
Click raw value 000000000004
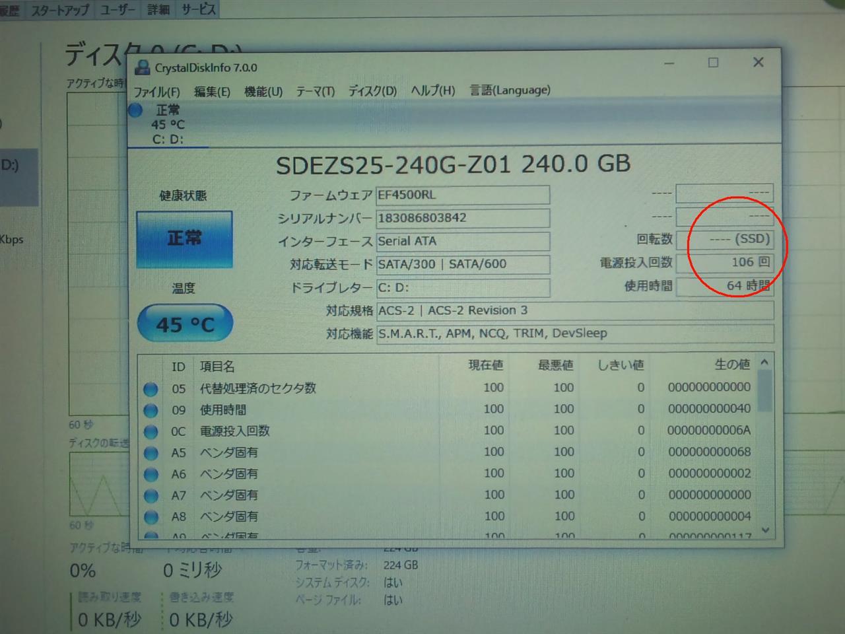(710, 516)
